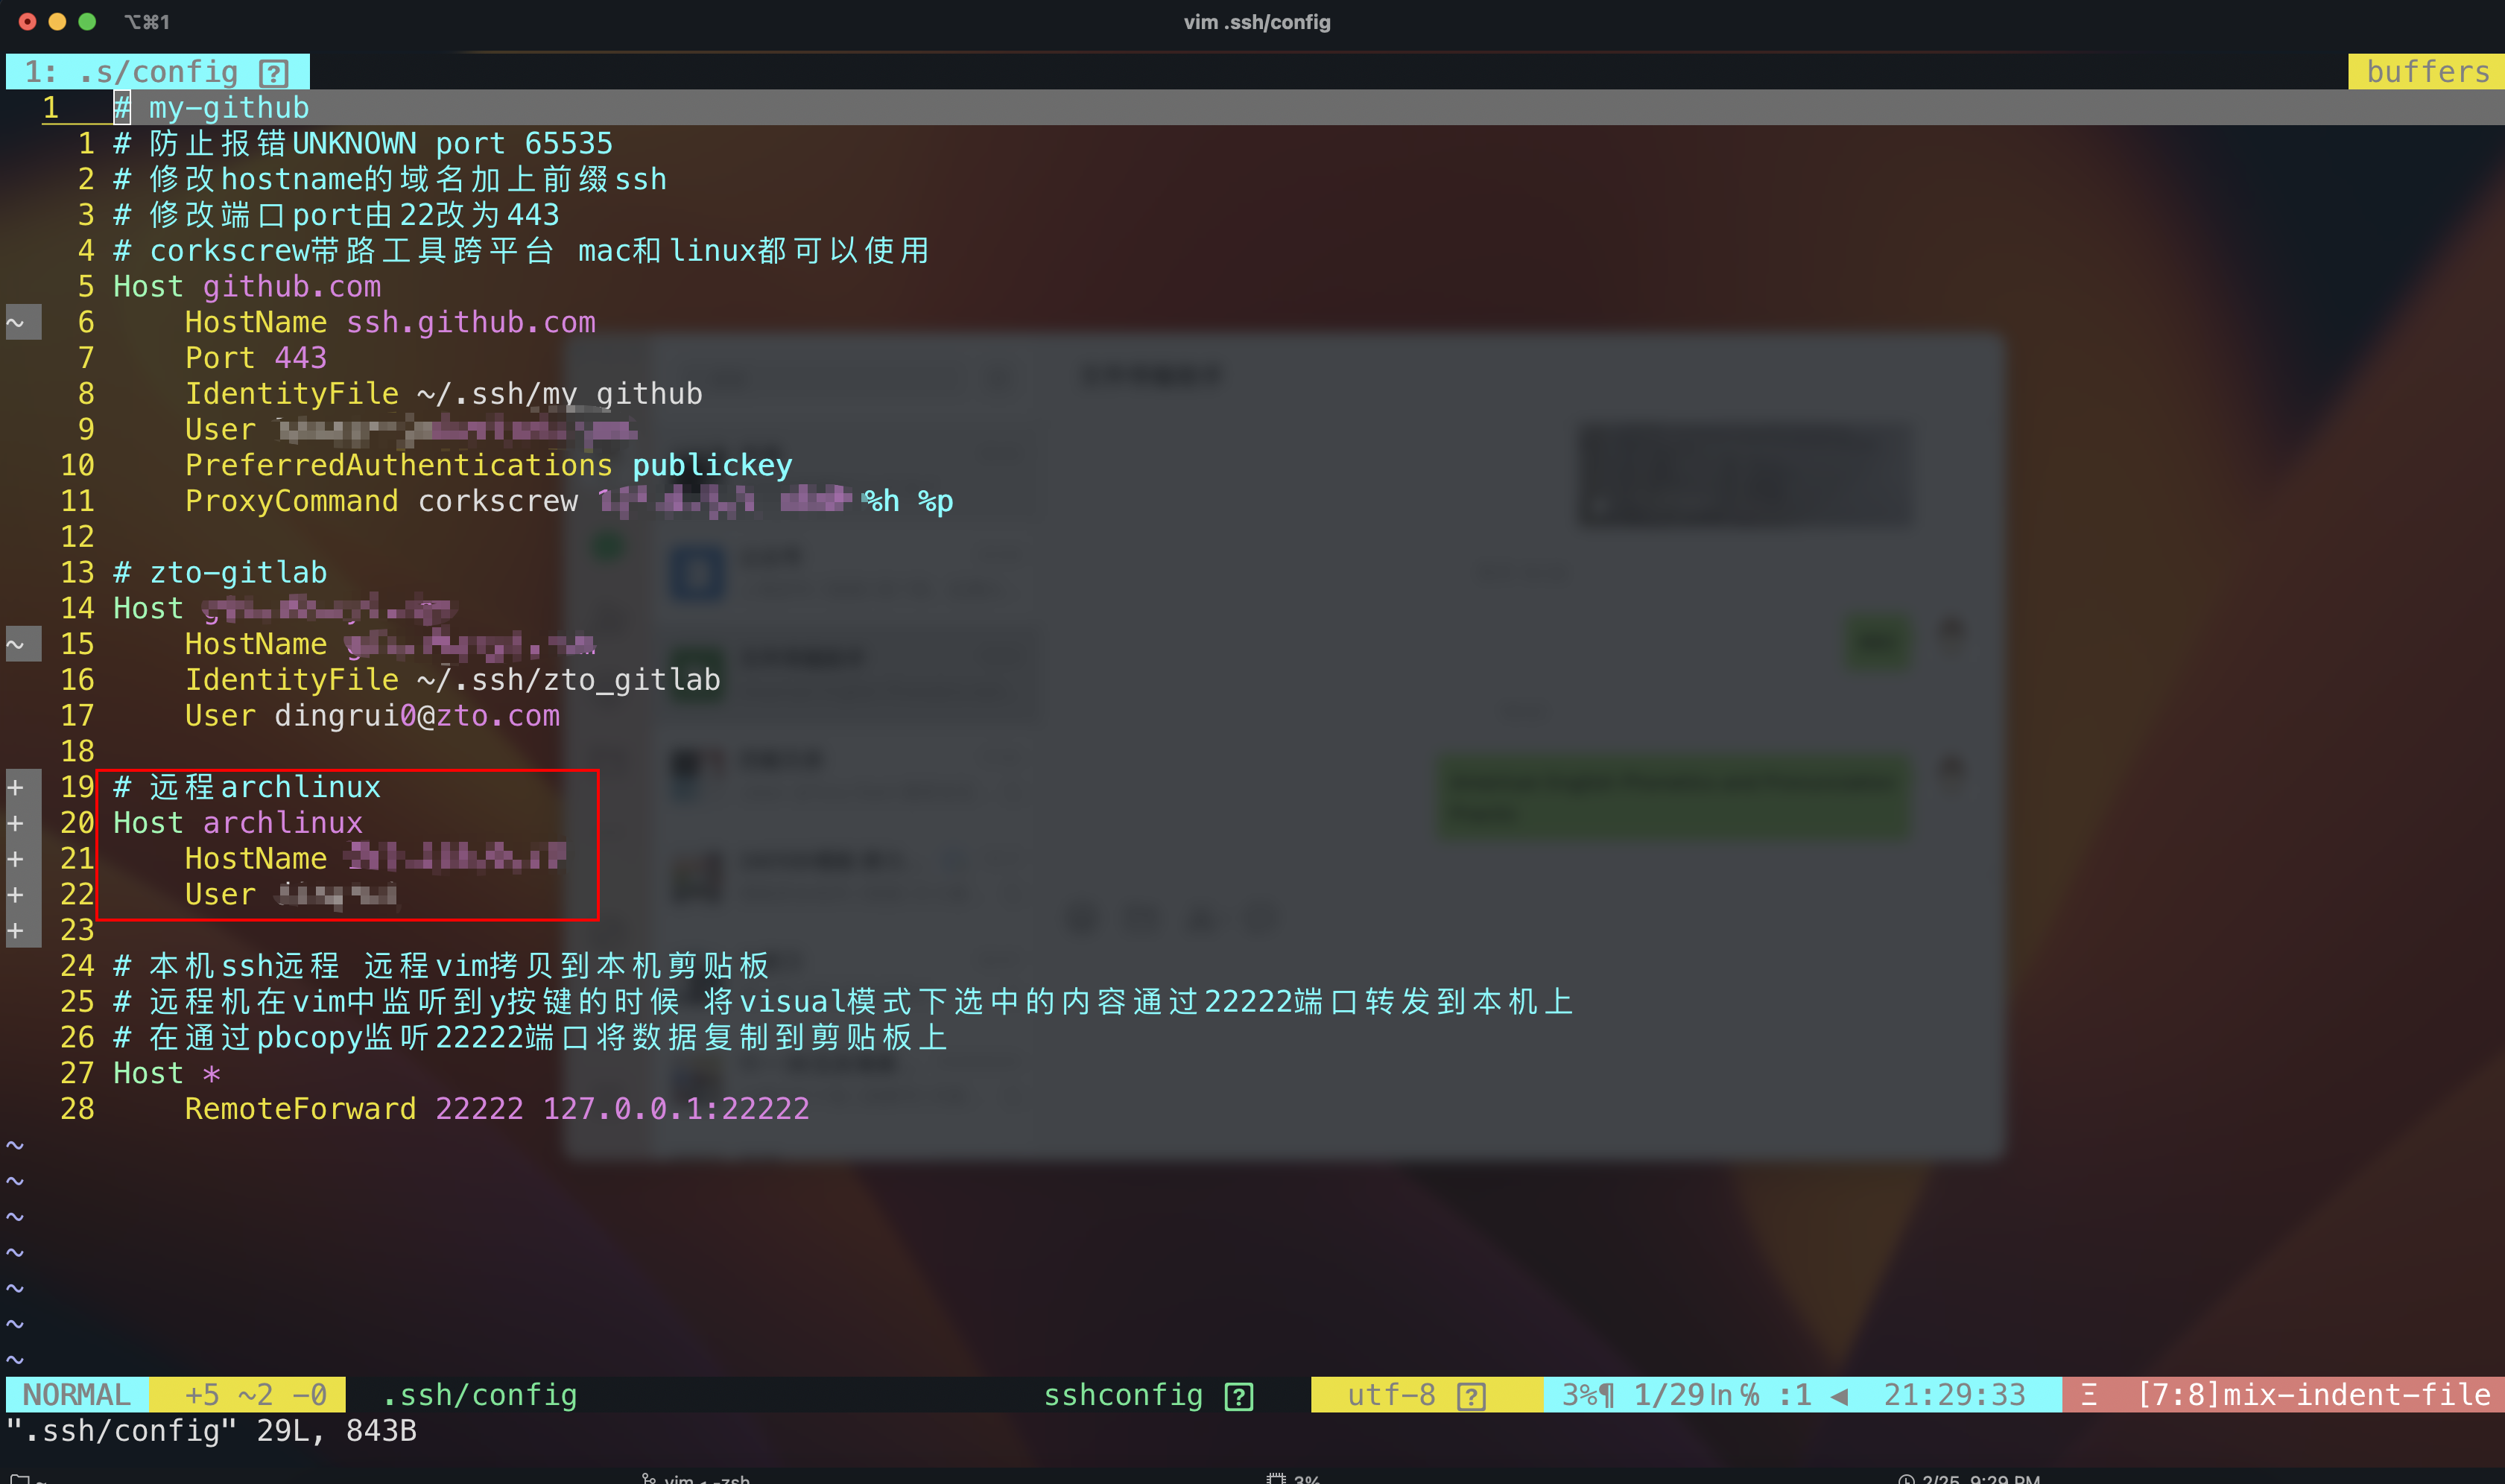Click the question-mark icon beside utf-8

click(x=1471, y=1396)
